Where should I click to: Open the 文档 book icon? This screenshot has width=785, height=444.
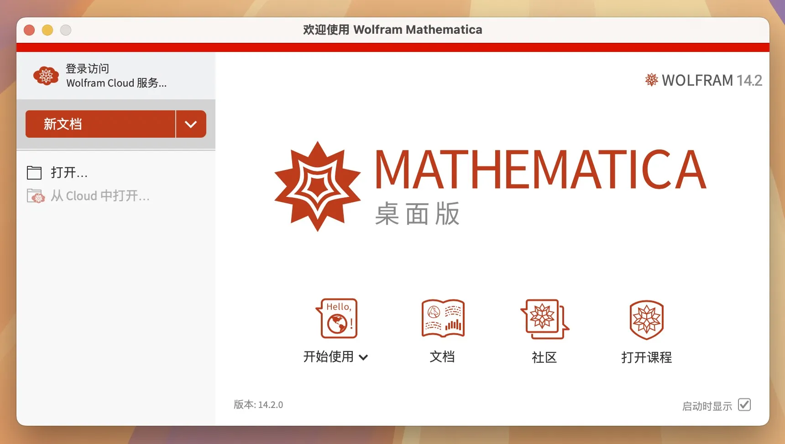(443, 318)
